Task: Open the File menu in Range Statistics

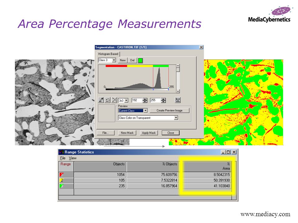Action: click(63, 158)
